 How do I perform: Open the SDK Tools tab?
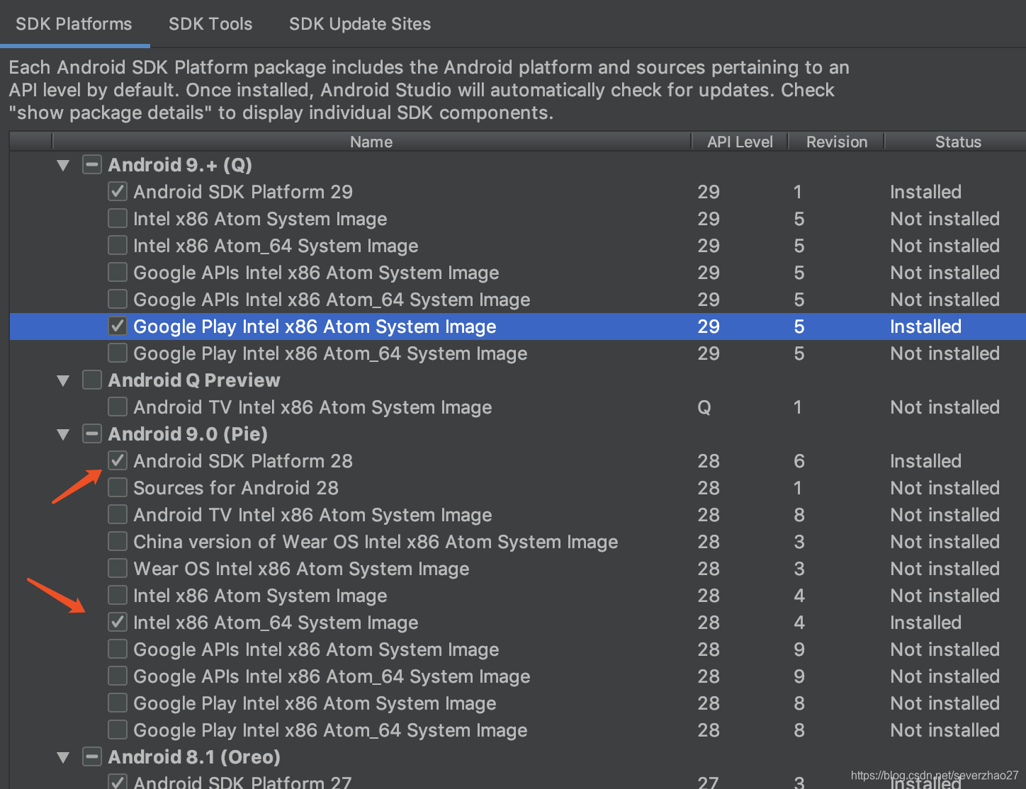[x=210, y=24]
